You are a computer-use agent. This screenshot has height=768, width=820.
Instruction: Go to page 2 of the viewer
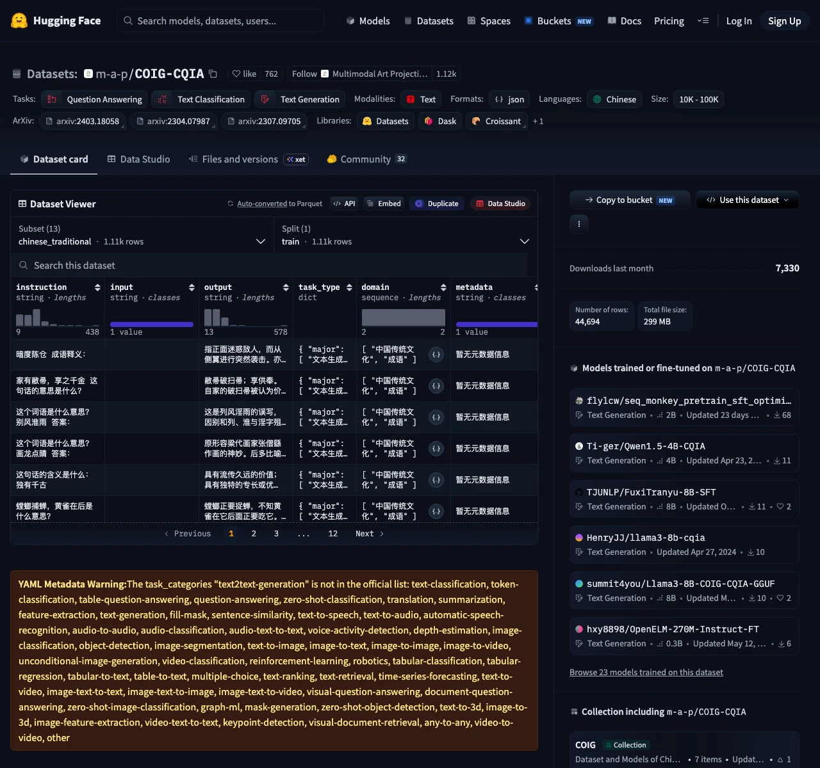coord(254,534)
